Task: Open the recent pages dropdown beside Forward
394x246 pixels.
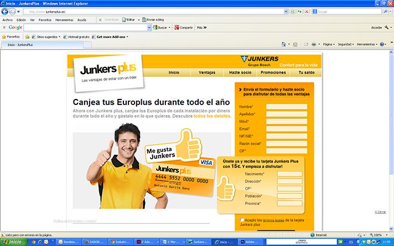Action: [x=18, y=12]
